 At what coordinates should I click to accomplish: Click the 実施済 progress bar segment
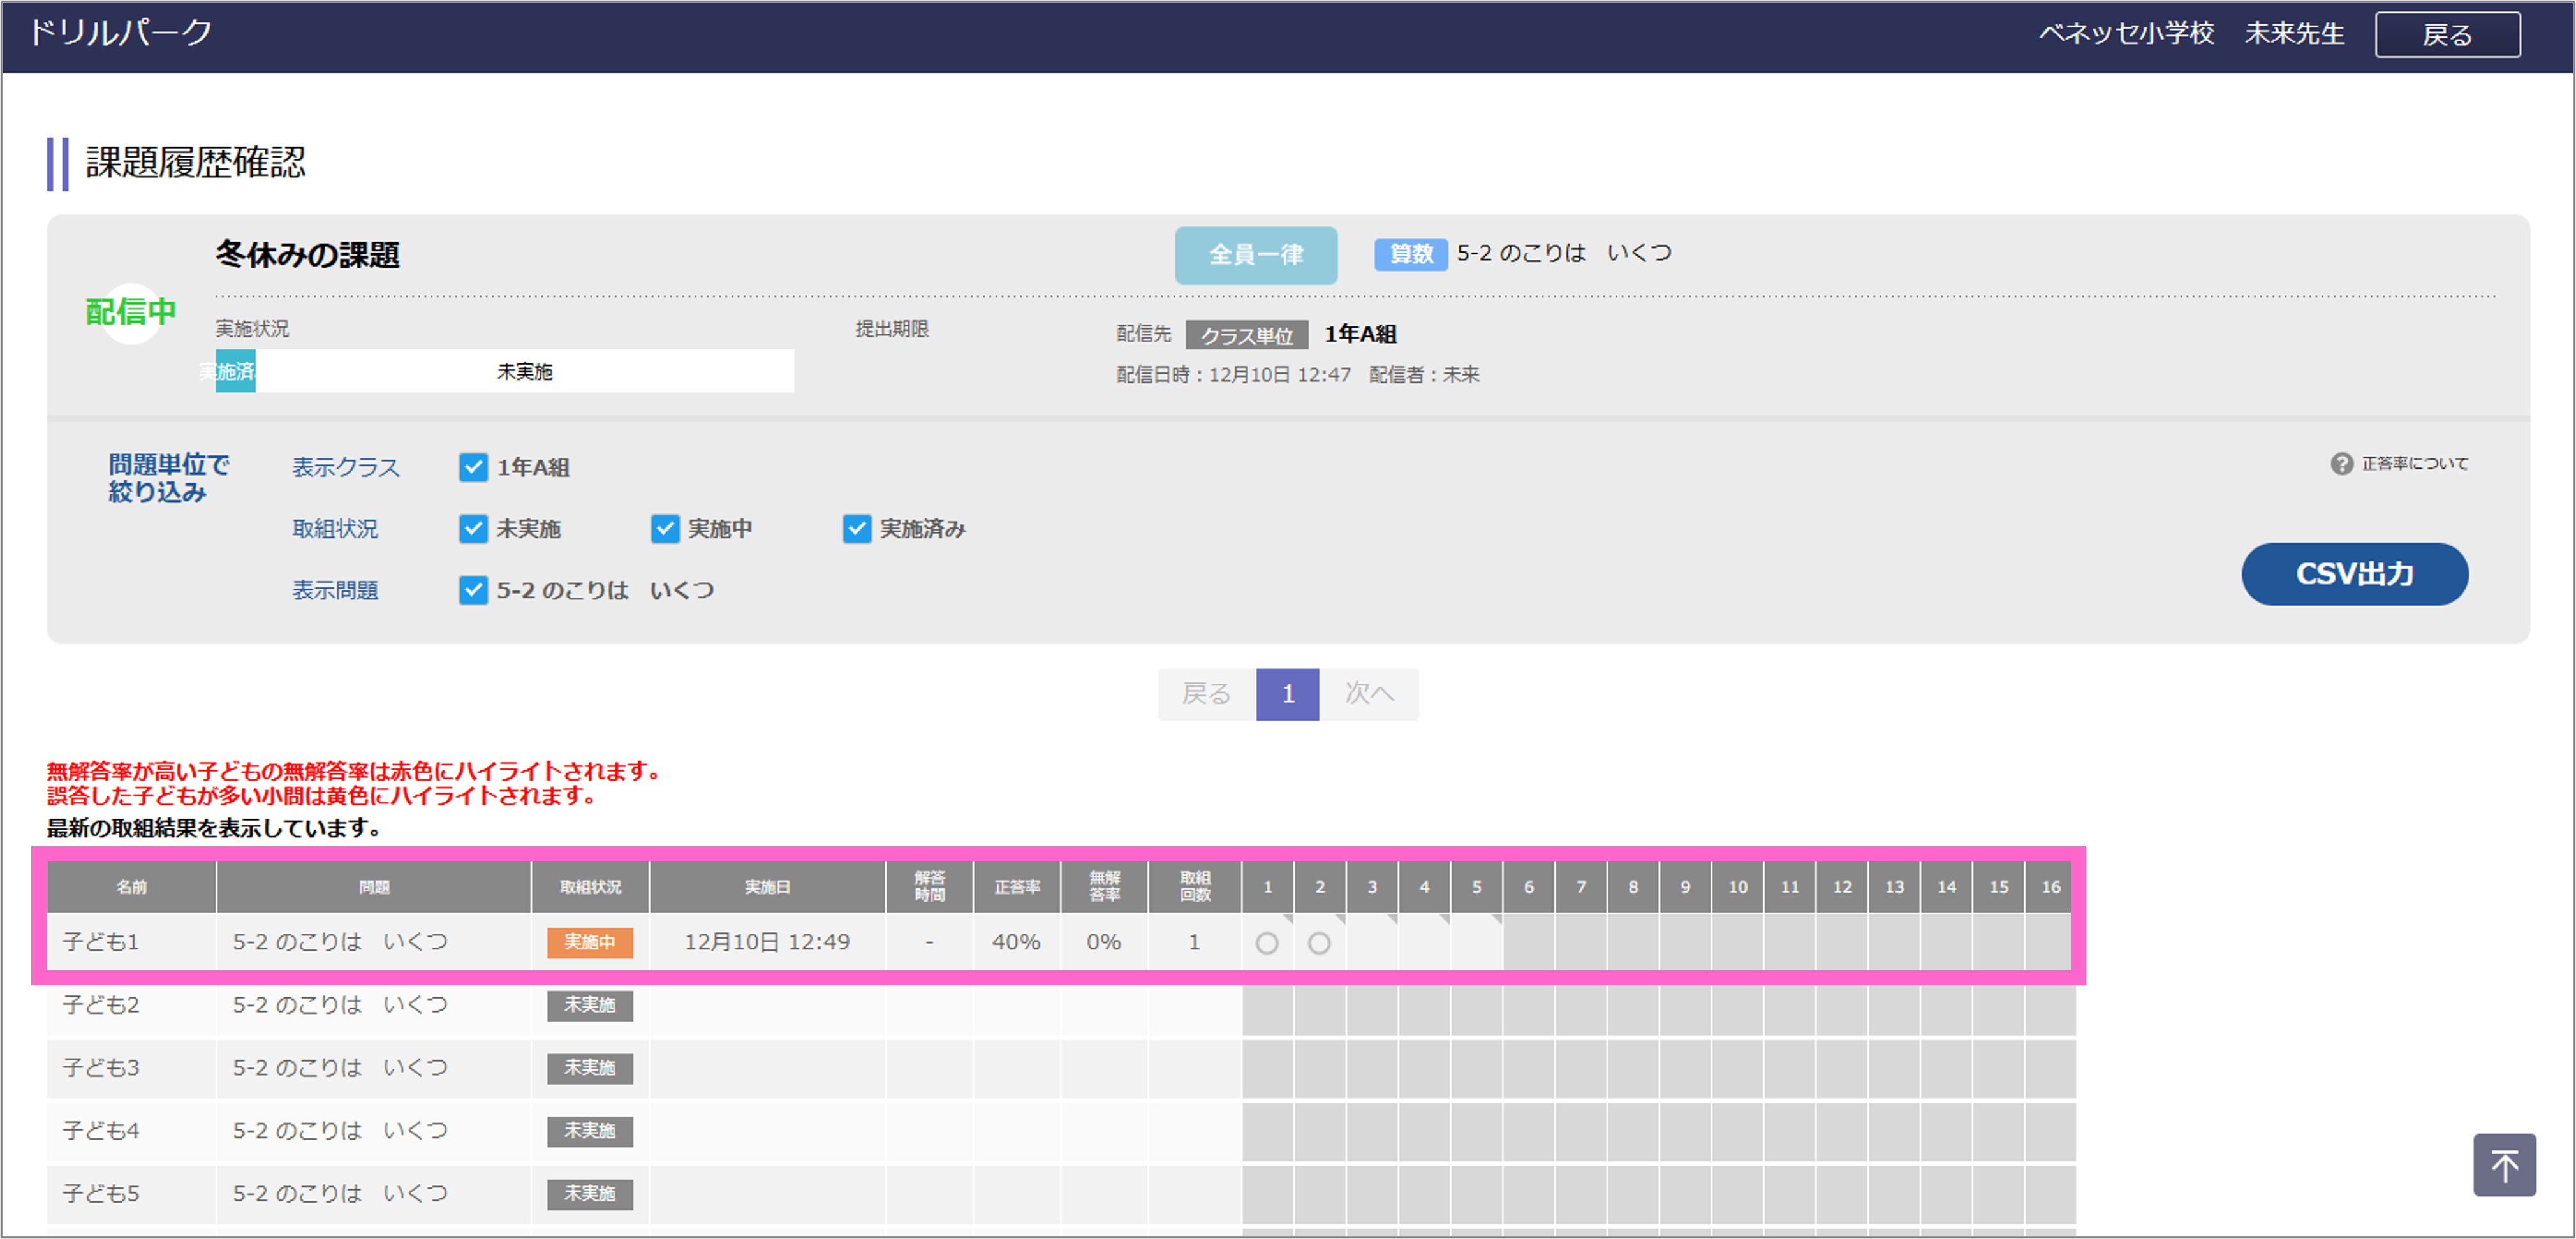point(235,371)
